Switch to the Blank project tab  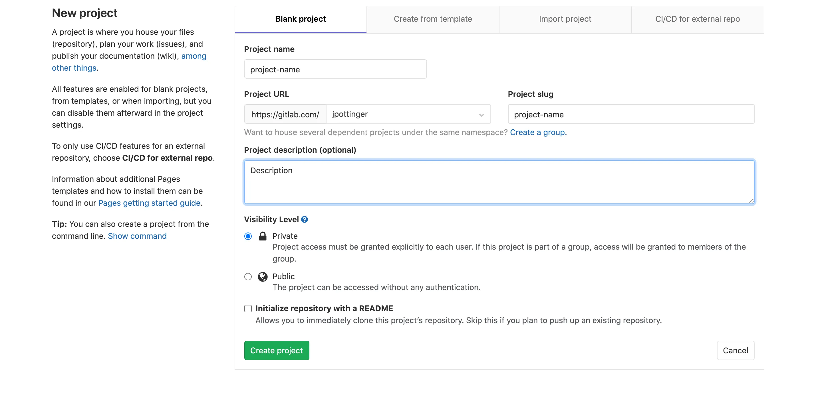pyautogui.click(x=300, y=19)
